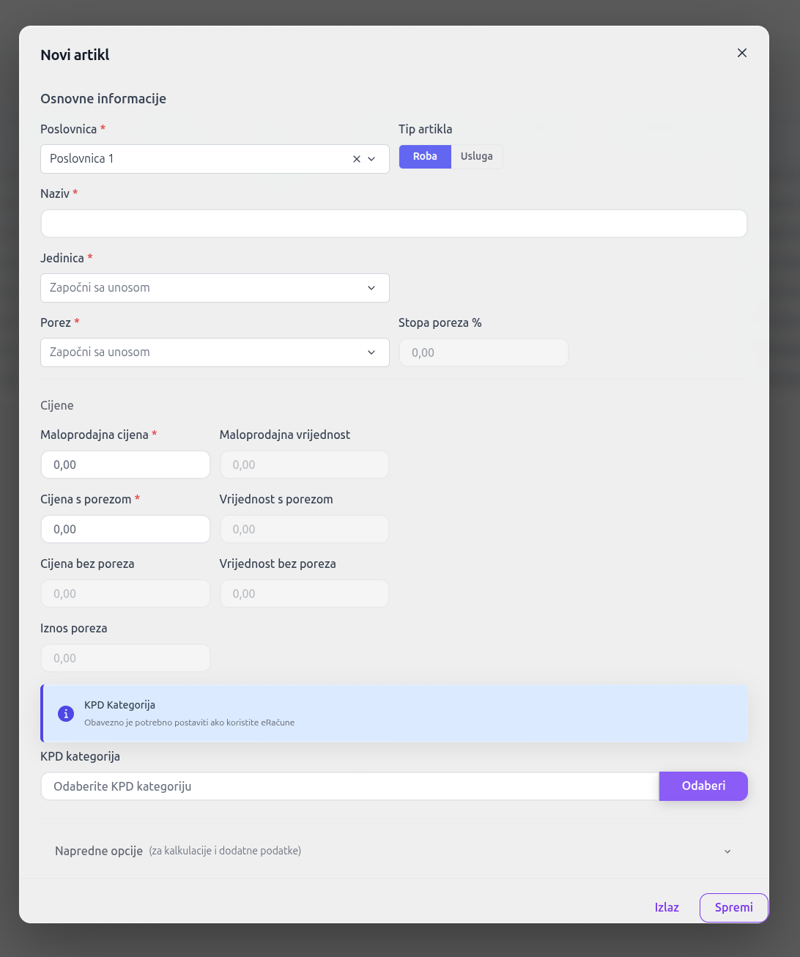The height and width of the screenshot is (957, 800).
Task: Open the Poslovnica dropdown chevron
Action: point(372,159)
